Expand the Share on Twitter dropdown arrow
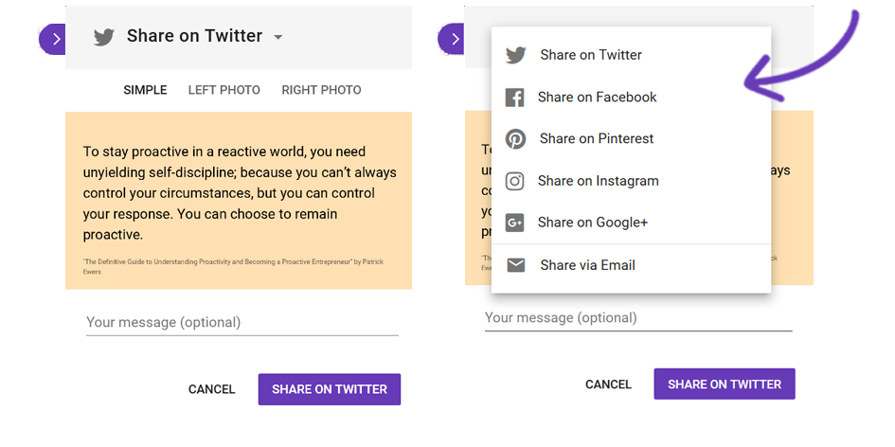Screen dimensions: 895x447 click(x=278, y=37)
